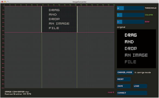Click the THRESHOLD slider bar
This screenshot has width=159, height=98.
pos(131,8)
